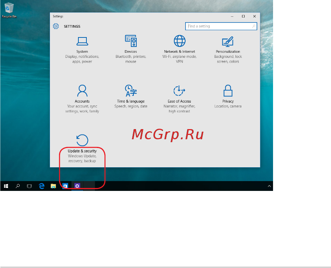The image size is (331, 268).
Task: Click the System category label
Action: tap(82, 52)
